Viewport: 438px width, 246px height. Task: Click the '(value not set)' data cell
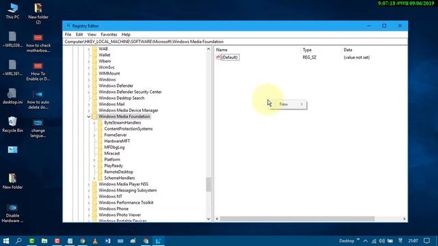tap(357, 57)
